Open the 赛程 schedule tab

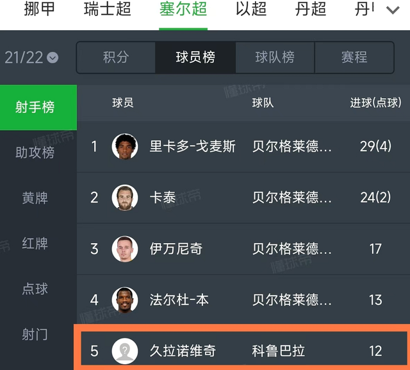354,58
